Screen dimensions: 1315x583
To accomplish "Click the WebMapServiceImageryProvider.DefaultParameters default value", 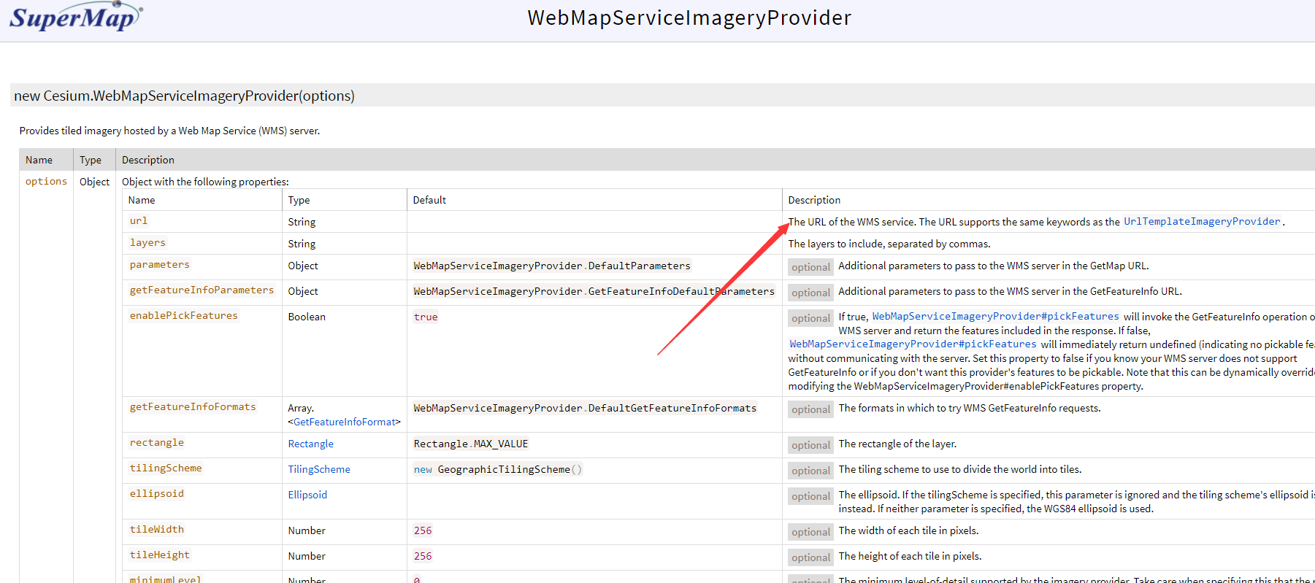I will 552,266.
